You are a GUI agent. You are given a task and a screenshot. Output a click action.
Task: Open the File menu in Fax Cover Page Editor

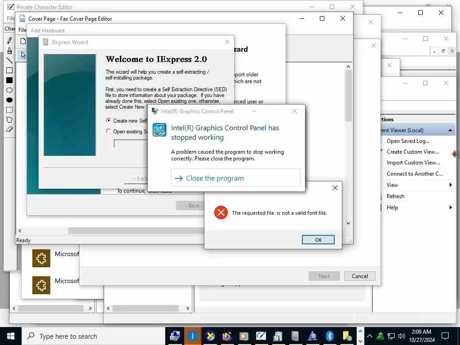coord(22,30)
